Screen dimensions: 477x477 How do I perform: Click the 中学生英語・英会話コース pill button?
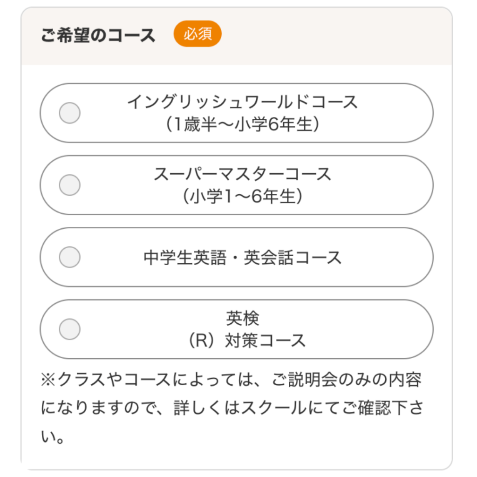[x=238, y=257]
